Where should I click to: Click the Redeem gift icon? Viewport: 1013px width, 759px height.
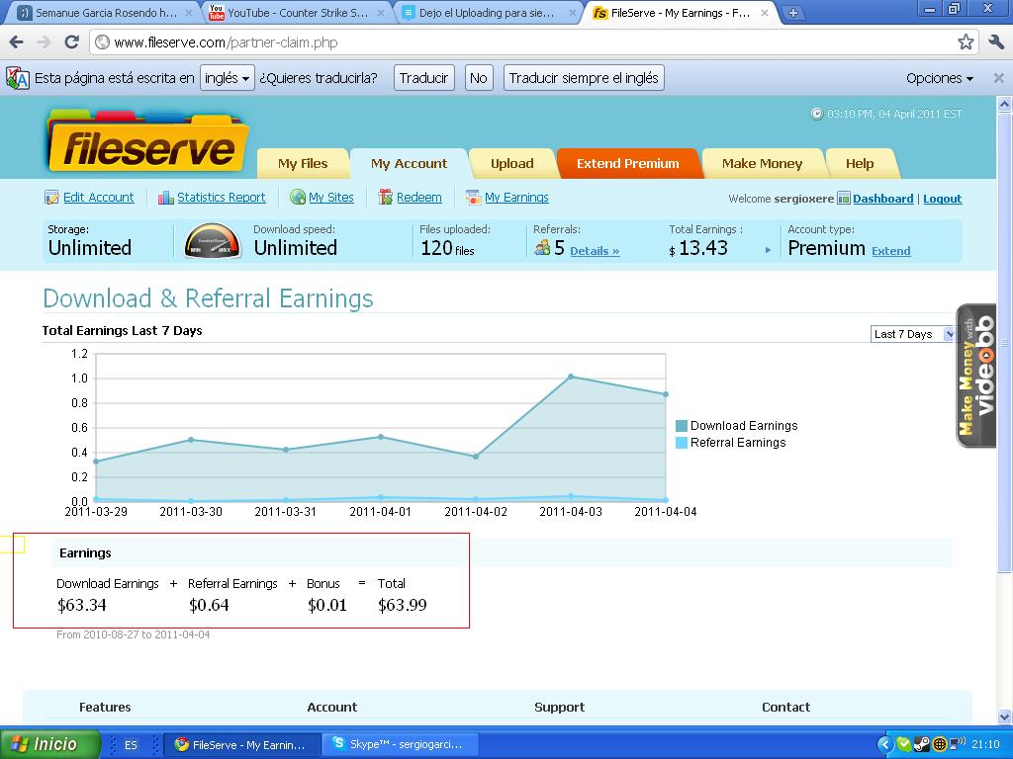[386, 198]
